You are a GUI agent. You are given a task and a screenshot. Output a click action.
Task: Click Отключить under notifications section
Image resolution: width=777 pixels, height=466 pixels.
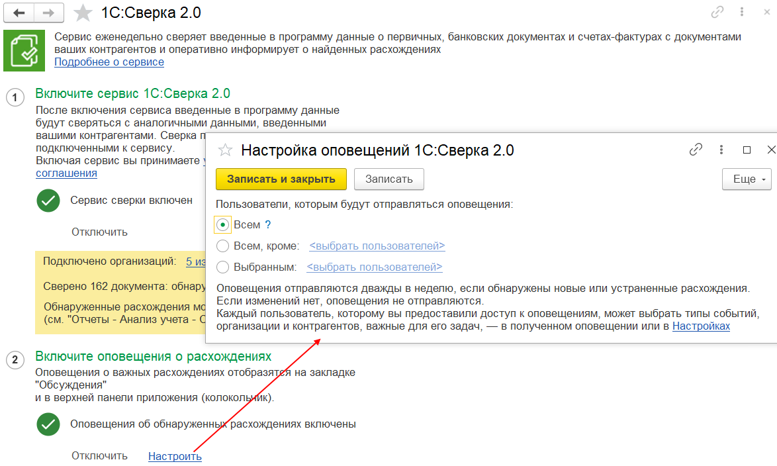click(99, 455)
